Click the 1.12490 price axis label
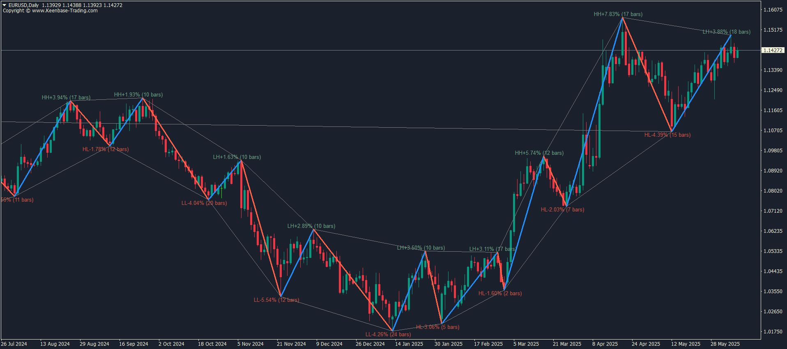The image size is (787, 349). (x=773, y=90)
